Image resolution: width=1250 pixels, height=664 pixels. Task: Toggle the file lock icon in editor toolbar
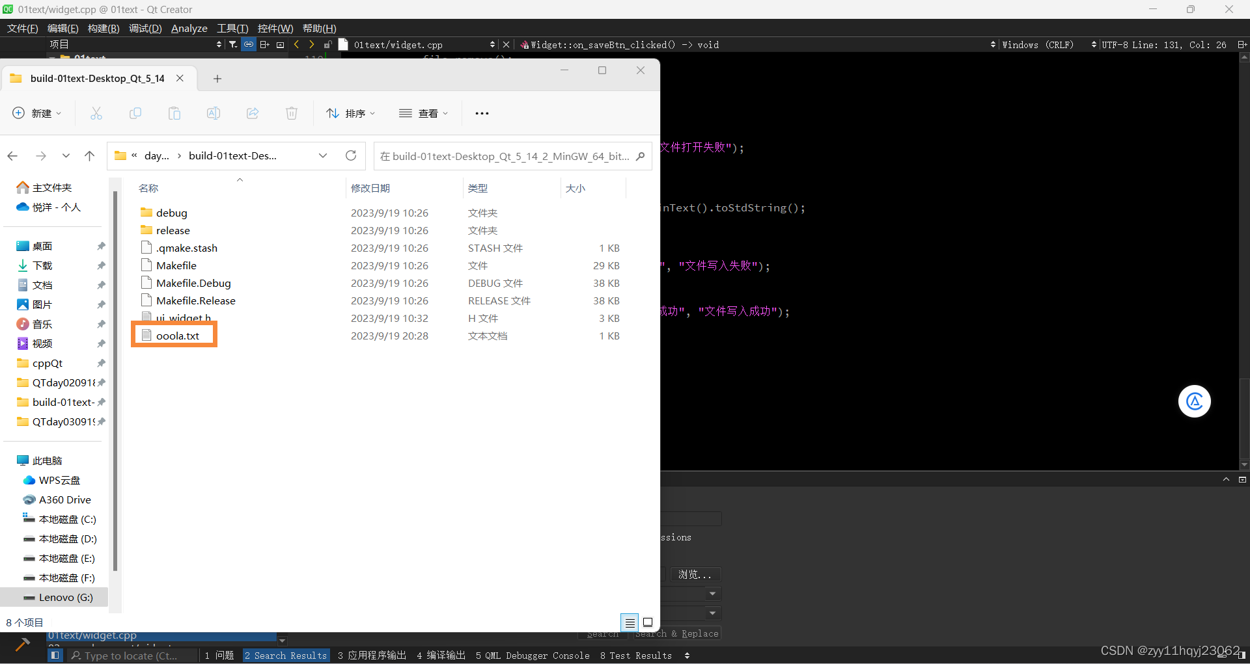[x=327, y=44]
